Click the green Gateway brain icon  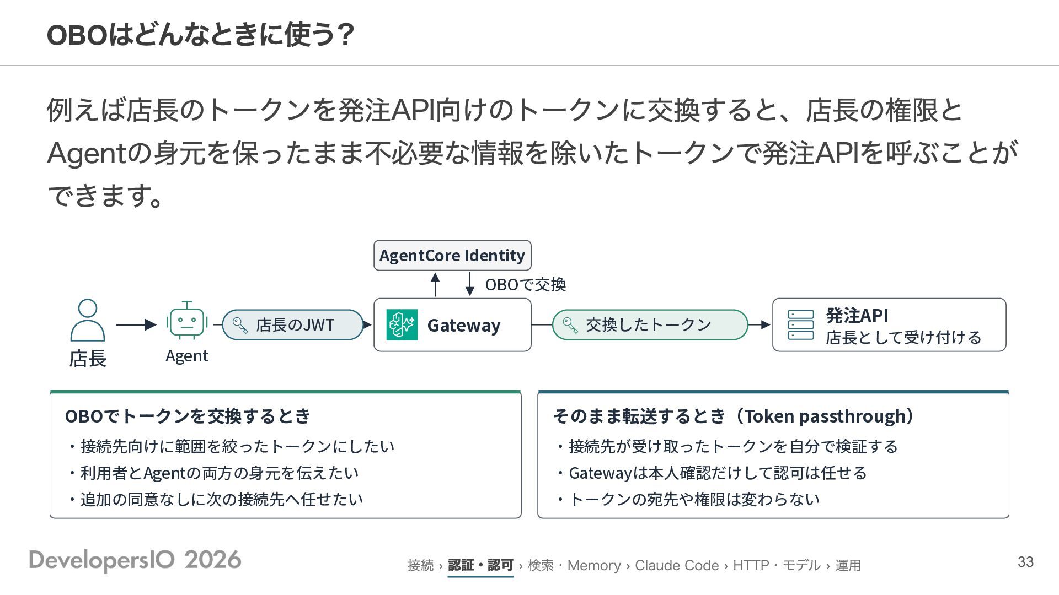pos(402,325)
